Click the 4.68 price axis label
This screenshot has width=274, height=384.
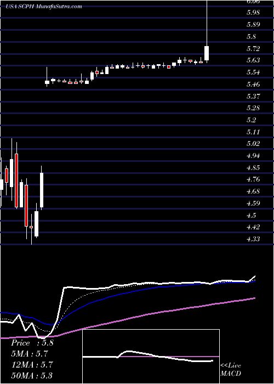click(x=253, y=191)
